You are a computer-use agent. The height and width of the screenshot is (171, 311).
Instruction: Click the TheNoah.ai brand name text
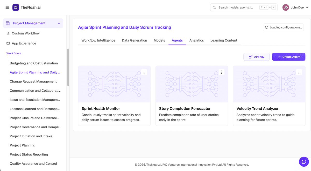pos(31,8)
